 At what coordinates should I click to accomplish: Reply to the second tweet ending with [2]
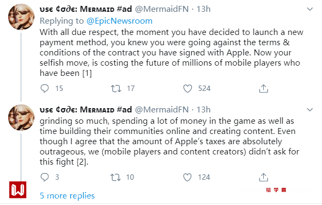pyautogui.click(x=45, y=178)
